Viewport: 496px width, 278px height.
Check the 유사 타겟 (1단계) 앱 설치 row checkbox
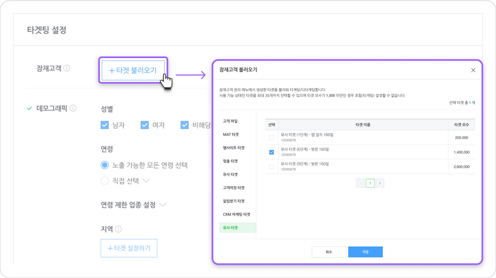(272, 138)
